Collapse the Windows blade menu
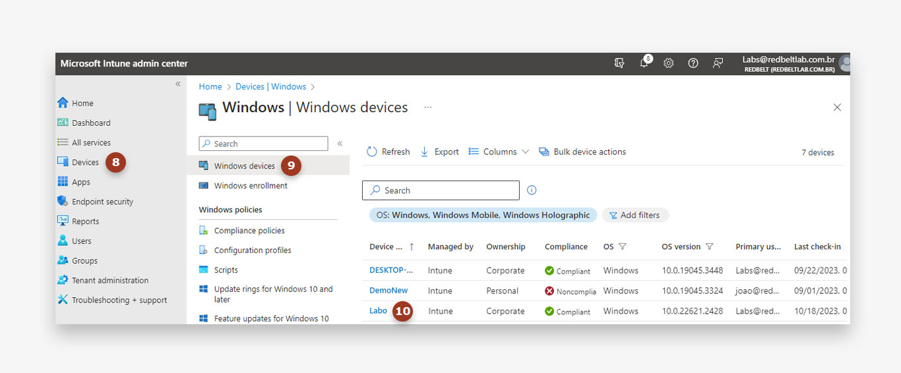The image size is (901, 373). pos(340,144)
